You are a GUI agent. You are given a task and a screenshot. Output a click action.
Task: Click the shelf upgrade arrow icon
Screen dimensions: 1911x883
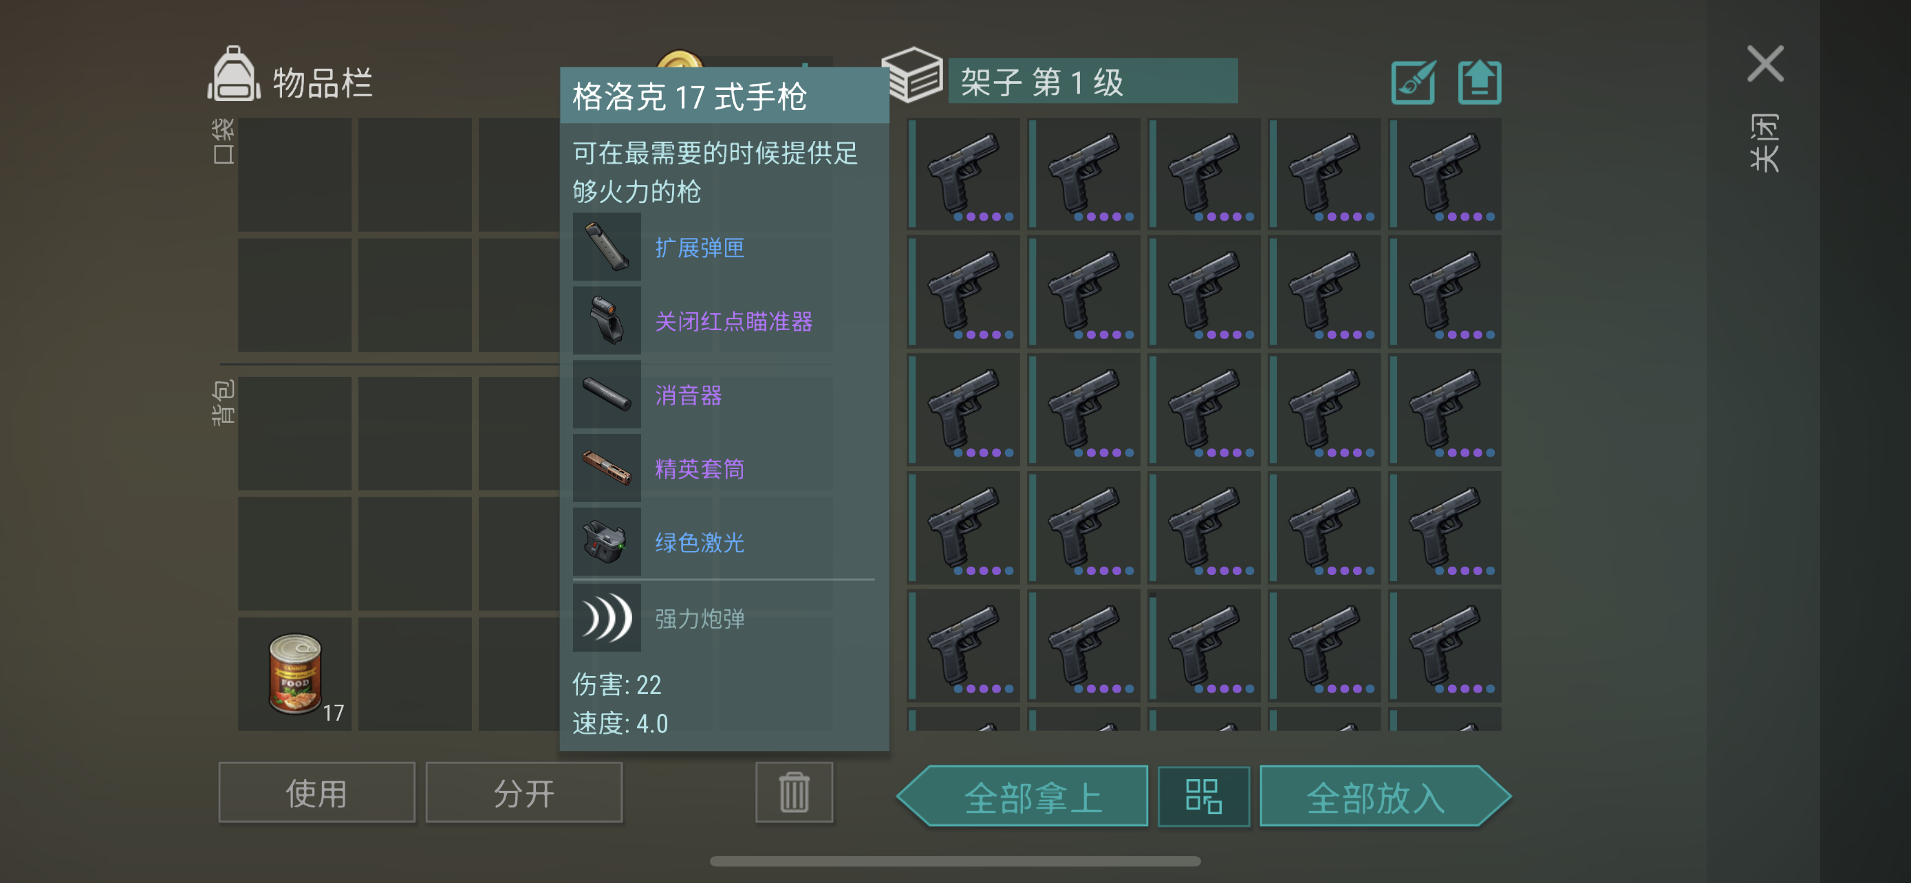coord(1479,83)
